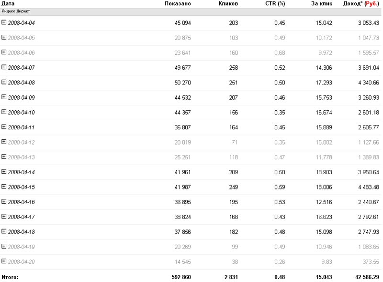Image resolution: width=383 pixels, height=282 pixels.
Task: Click plus icon next to 2008-04-16
Action: click(4, 201)
